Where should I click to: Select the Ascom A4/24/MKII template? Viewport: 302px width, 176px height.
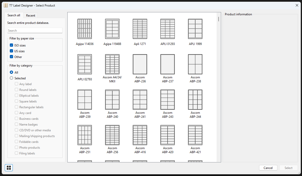pyautogui.click(x=112, y=64)
